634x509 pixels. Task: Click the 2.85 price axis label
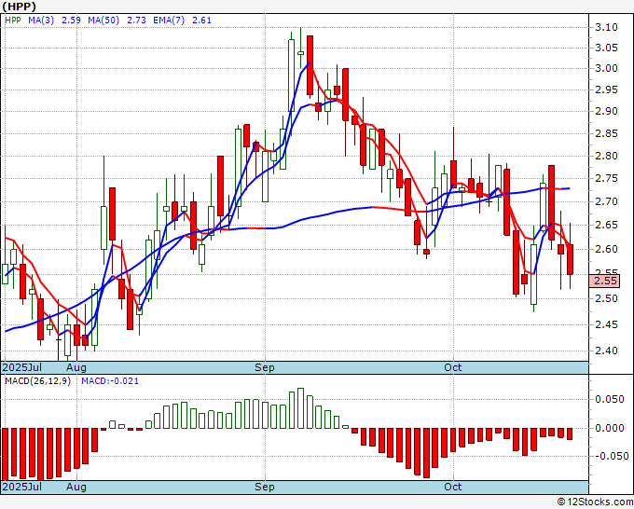(607, 133)
